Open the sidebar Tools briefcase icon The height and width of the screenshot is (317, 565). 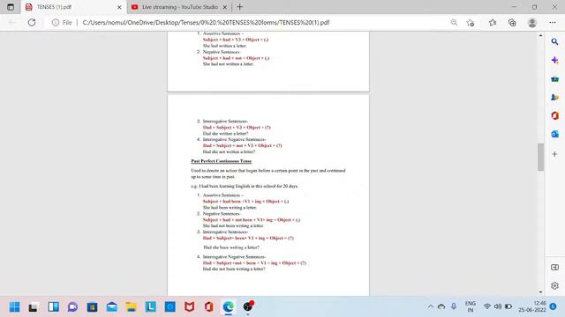click(554, 78)
